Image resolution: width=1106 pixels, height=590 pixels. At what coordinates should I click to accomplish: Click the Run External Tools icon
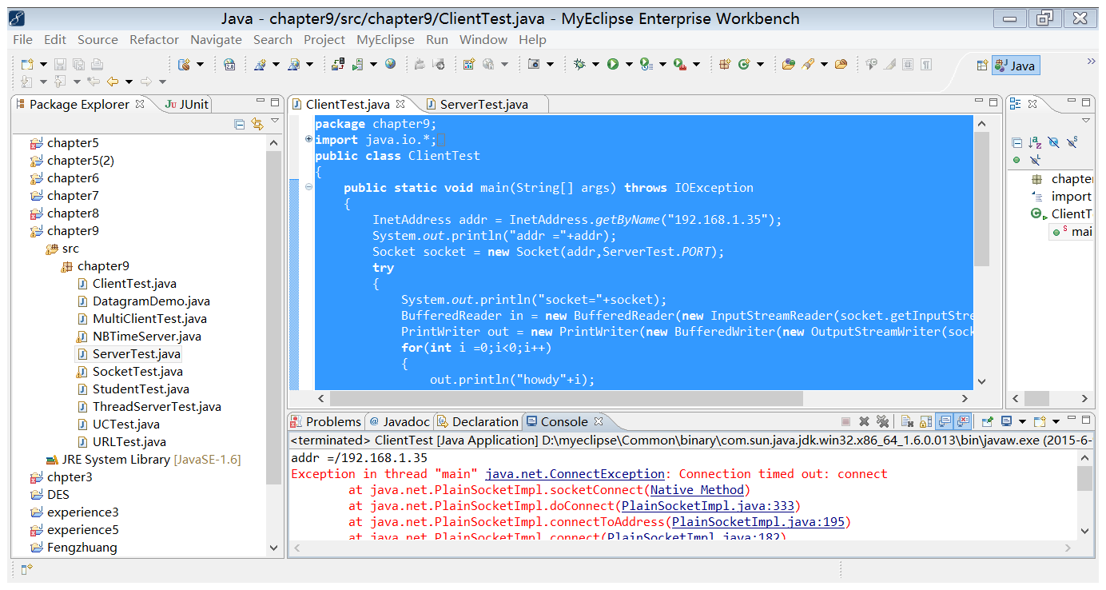(680, 64)
